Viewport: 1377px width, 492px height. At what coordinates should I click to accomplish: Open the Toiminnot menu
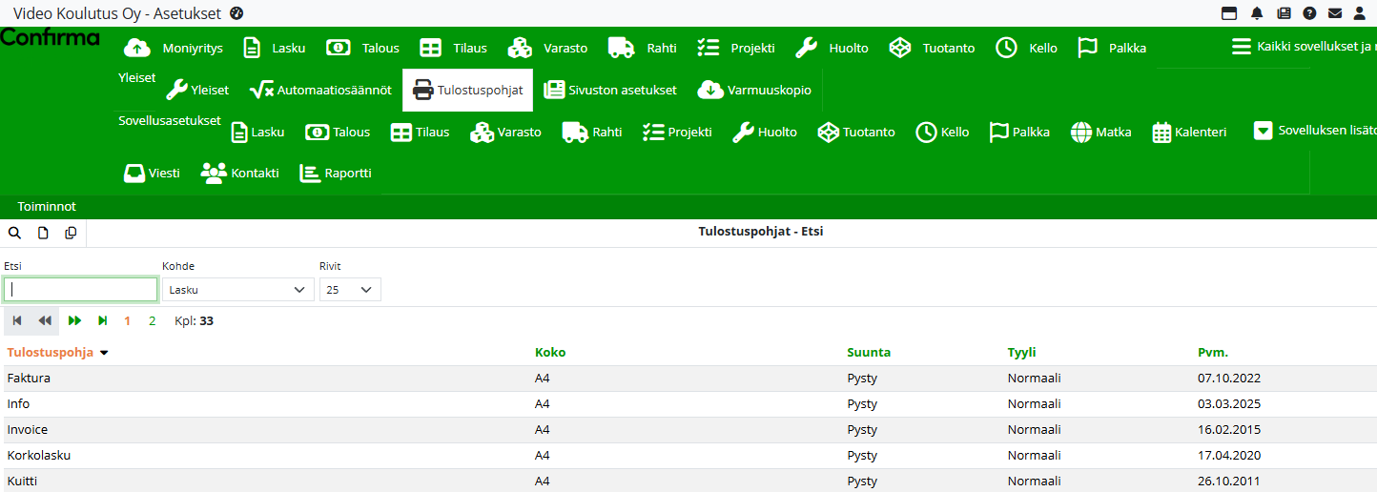47,207
